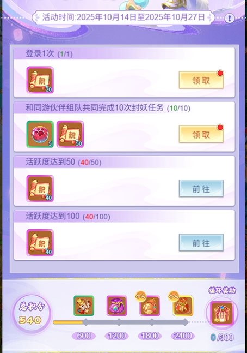Open the scroll reward in 活跃度达到50 row
The image size is (247, 353).
40,188
